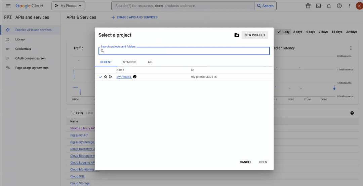The image size is (363, 186).
Task: Open OAuth consent screen in sidebar
Action: point(30,59)
